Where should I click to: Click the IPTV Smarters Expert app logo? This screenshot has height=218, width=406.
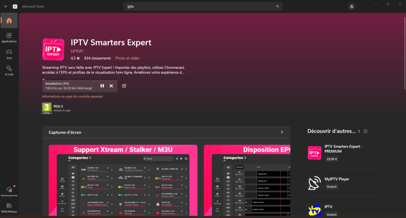(54, 49)
